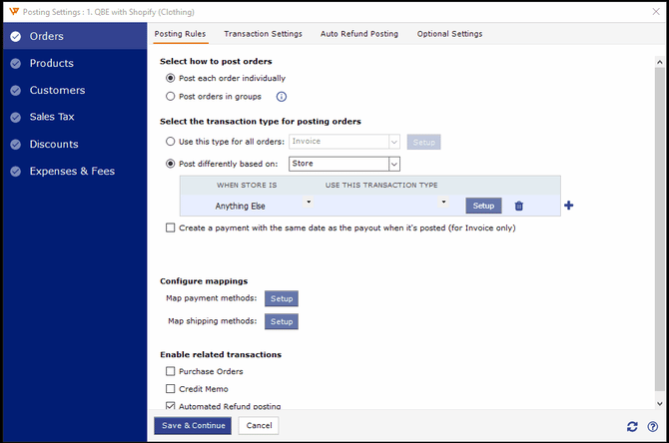Click the Save & Continue button

coord(193,426)
